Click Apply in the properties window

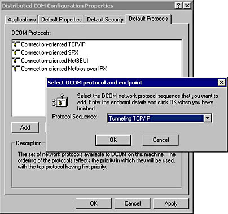(x=171, y=204)
